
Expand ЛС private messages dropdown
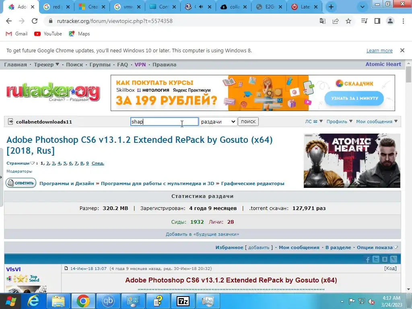(x=313, y=122)
